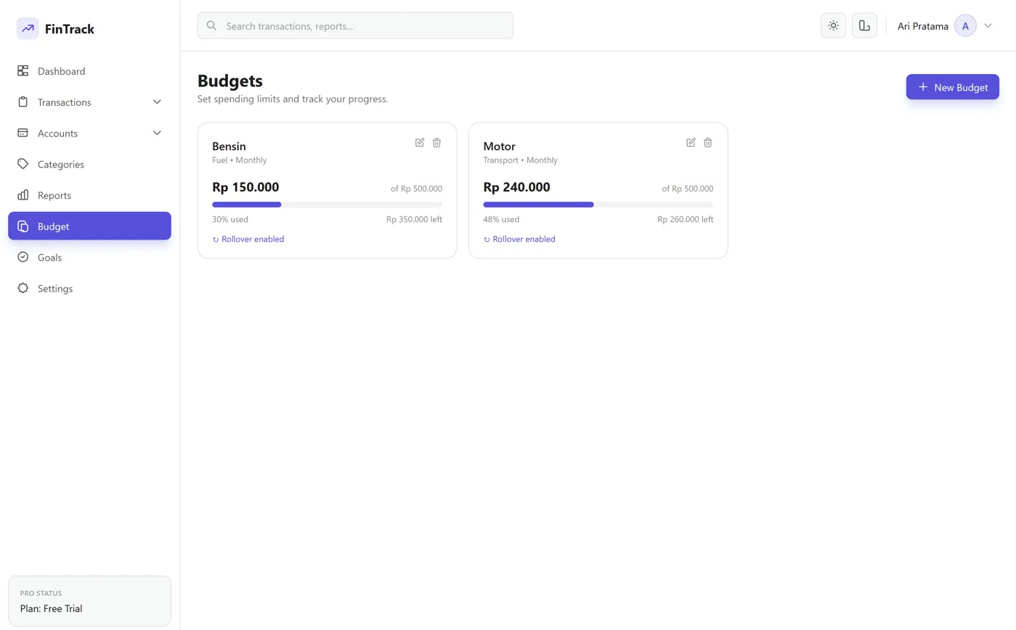The width and height of the screenshot is (1016, 630).
Task: Toggle the light/dark theme sun button
Action: pos(833,25)
